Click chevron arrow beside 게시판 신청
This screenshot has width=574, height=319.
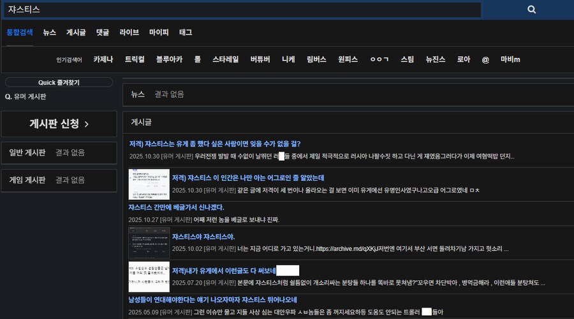(x=86, y=124)
